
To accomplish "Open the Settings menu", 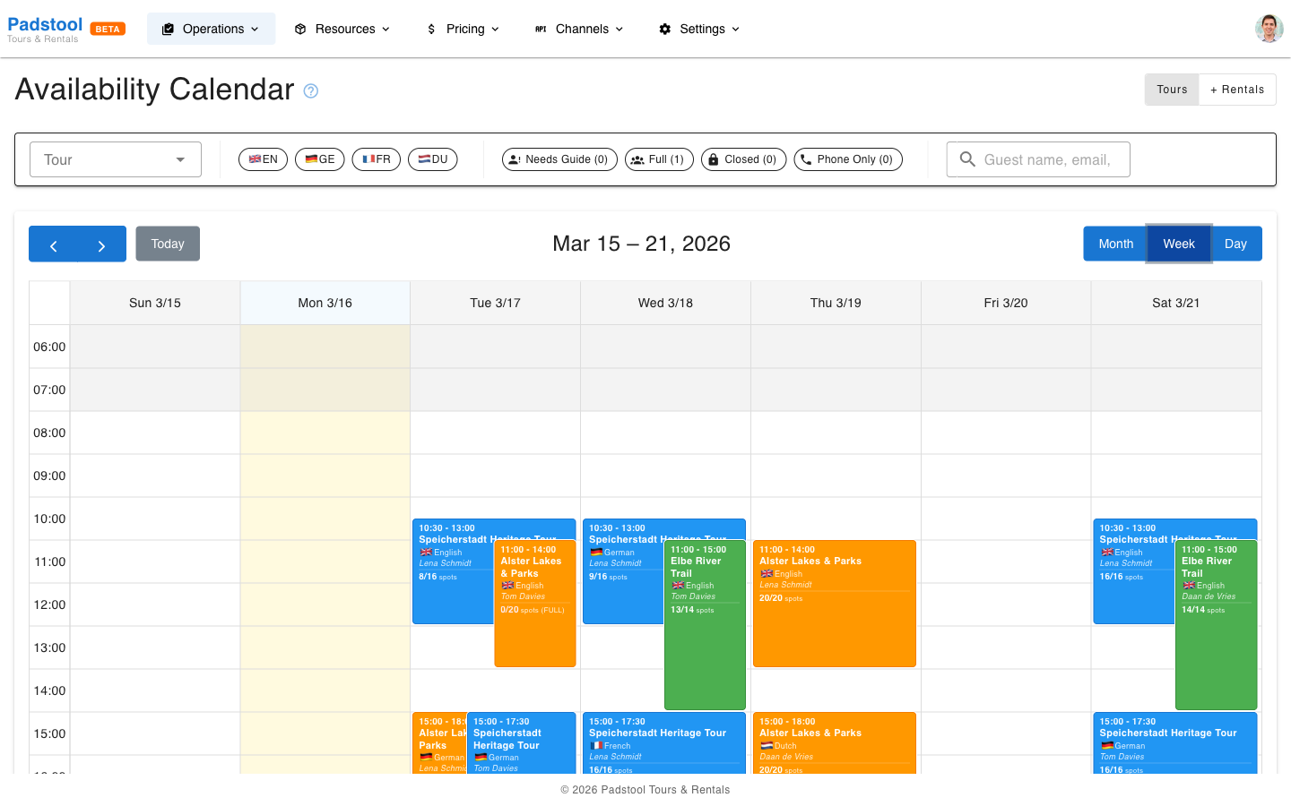I will [x=700, y=29].
